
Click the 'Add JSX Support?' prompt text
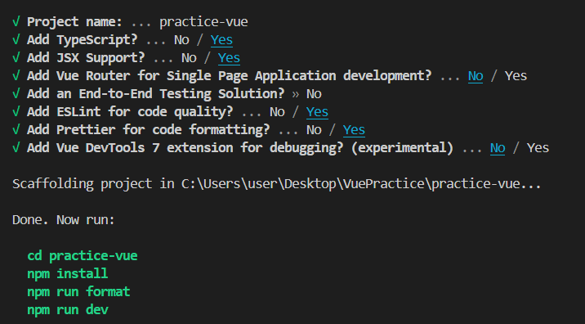[86, 57]
